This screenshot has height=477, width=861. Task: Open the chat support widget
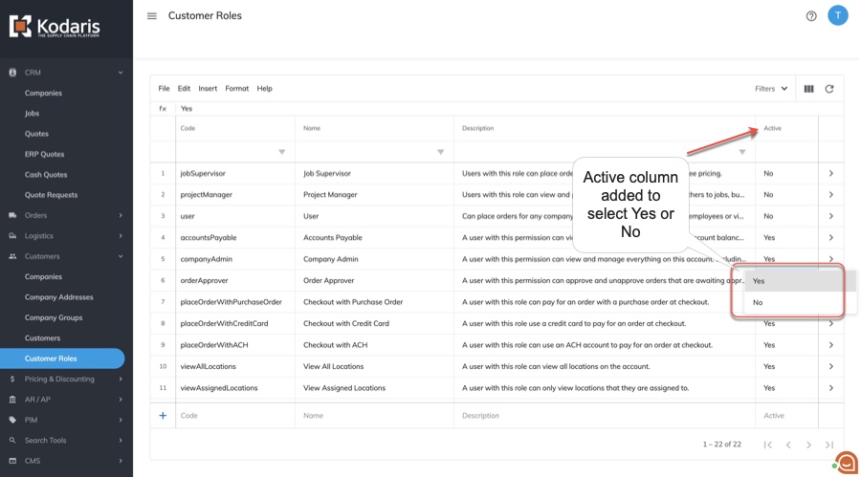click(847, 463)
